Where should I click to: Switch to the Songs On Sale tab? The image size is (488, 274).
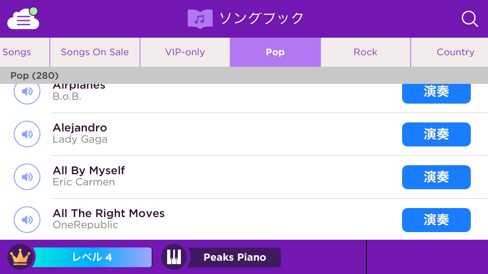point(95,52)
